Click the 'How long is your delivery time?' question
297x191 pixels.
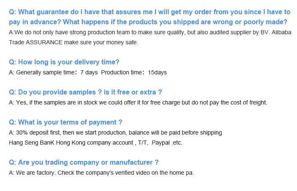64,62
